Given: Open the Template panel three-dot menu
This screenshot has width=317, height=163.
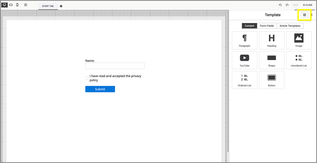Looking at the screenshot, I should (312, 15).
